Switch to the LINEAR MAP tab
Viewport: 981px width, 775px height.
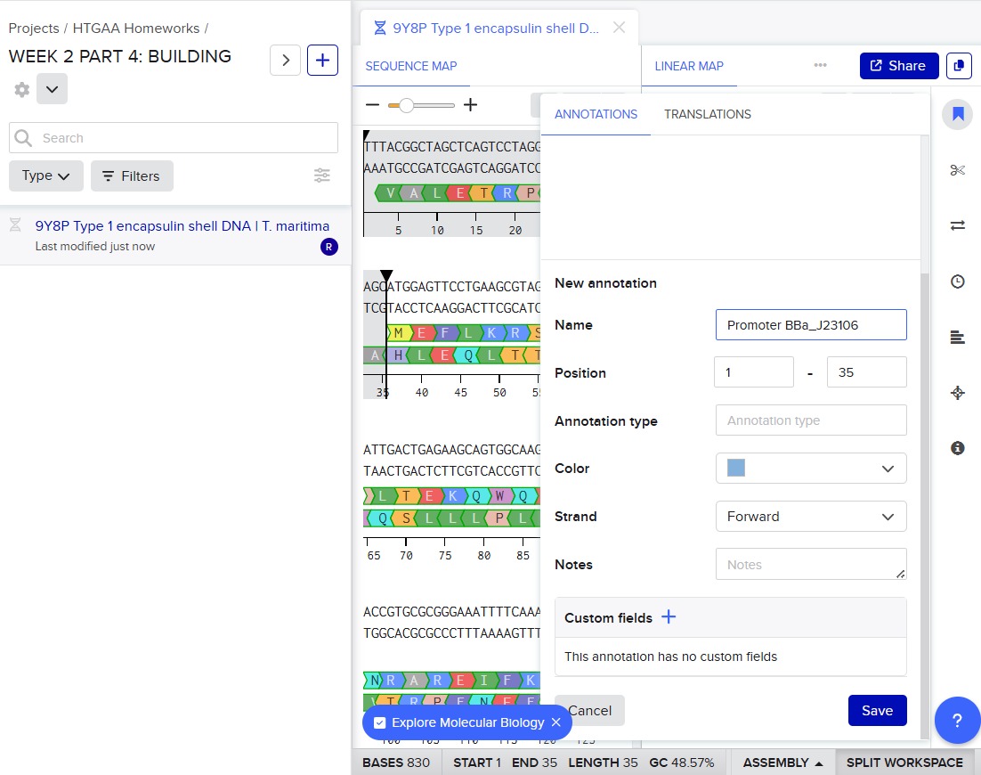coord(689,66)
